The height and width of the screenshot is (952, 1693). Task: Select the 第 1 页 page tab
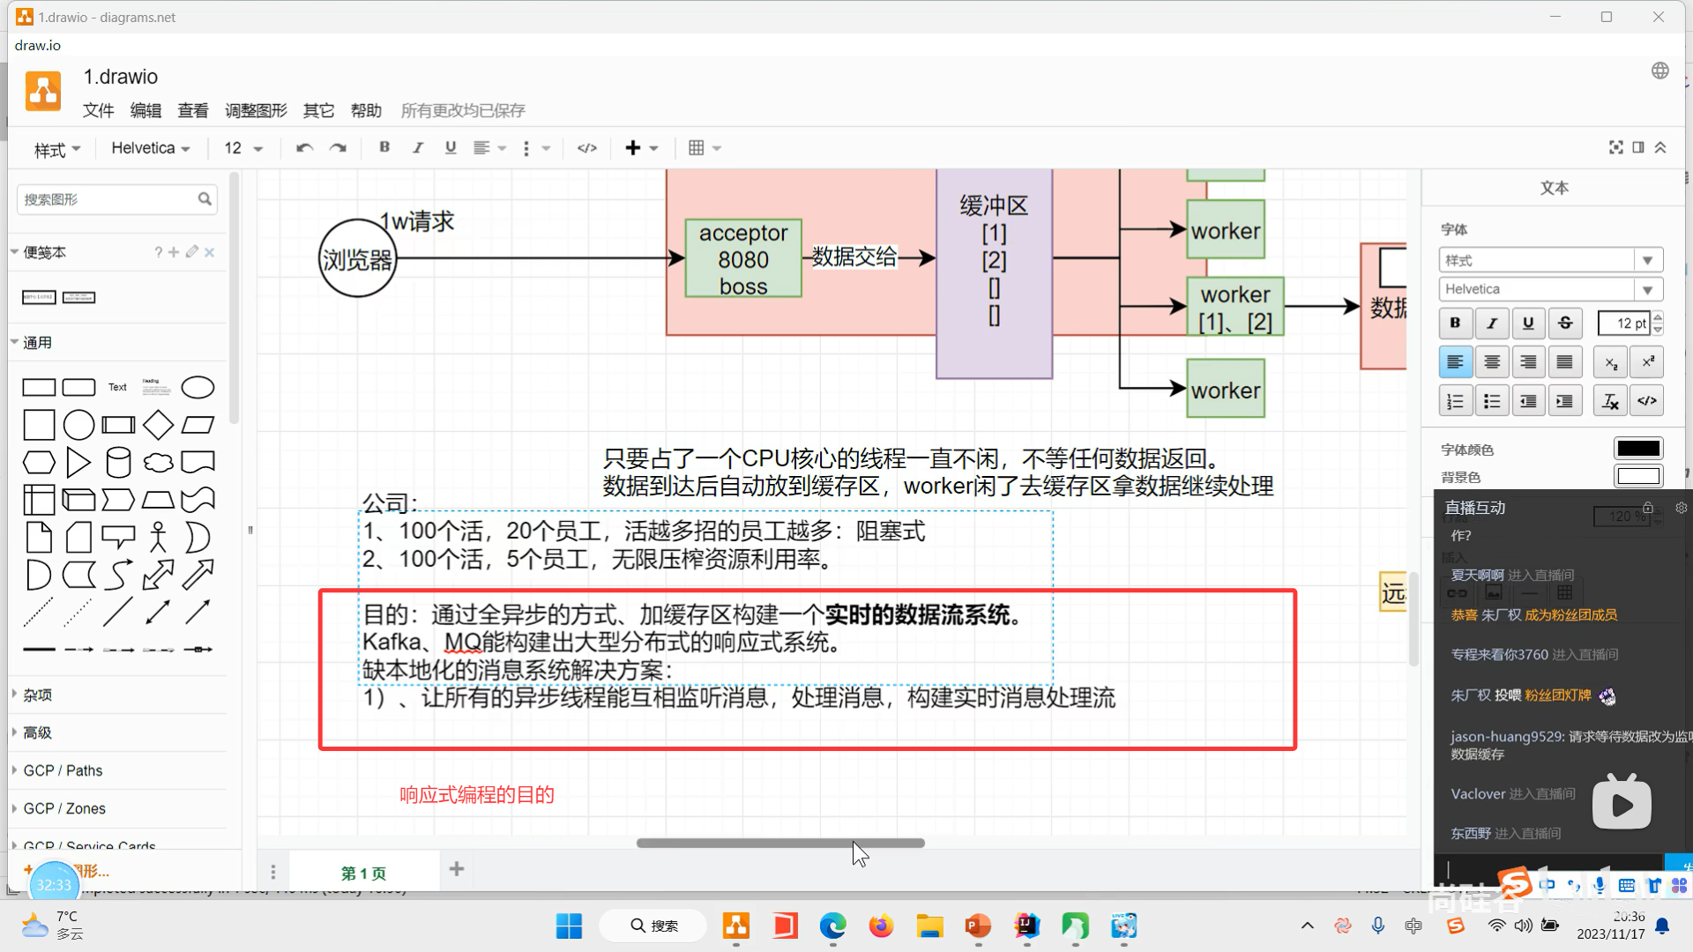point(363,873)
